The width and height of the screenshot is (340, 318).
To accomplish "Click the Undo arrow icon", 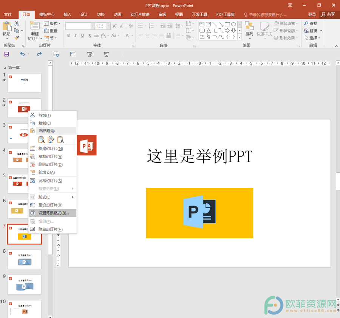I will pos(22,54).
